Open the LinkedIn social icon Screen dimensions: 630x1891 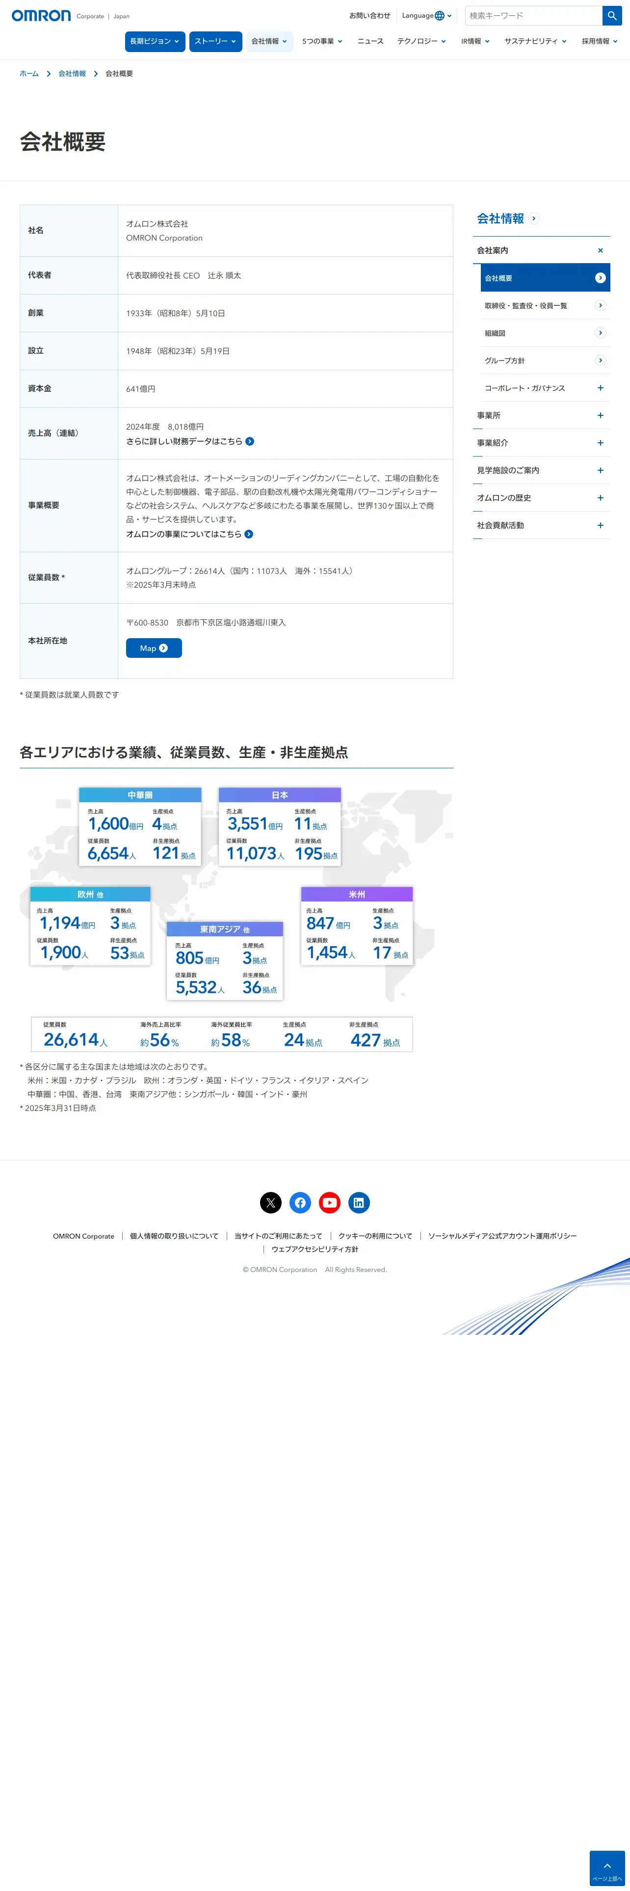click(359, 1202)
